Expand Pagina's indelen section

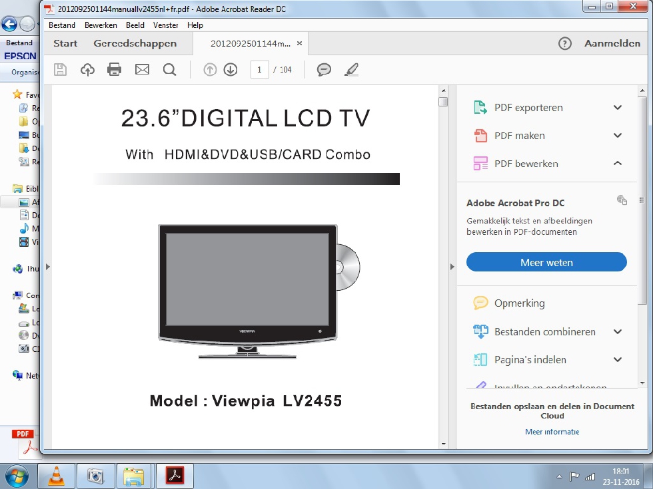point(618,360)
